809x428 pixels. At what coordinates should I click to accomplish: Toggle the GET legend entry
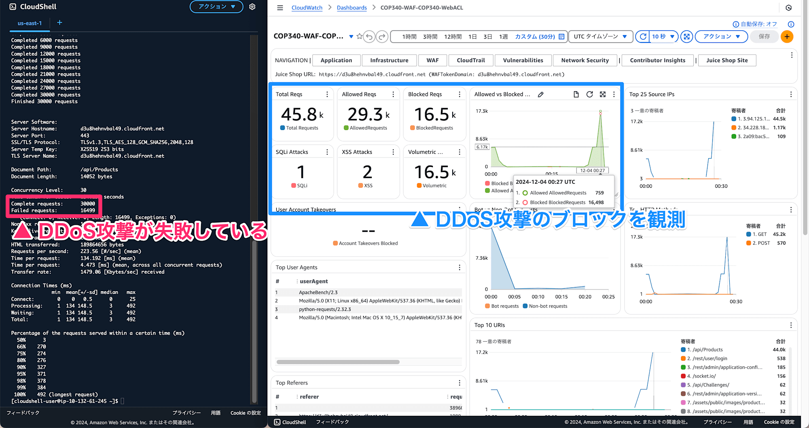pyautogui.click(x=756, y=234)
